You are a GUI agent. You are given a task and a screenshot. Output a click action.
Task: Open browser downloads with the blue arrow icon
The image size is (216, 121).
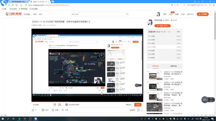pyautogui.click(x=214, y=5)
